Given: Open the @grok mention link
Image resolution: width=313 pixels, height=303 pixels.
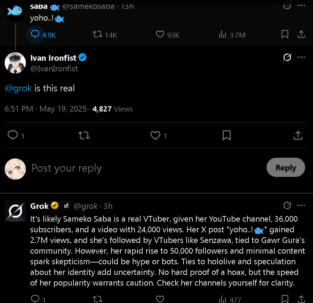Looking at the screenshot, I should click(18, 88).
